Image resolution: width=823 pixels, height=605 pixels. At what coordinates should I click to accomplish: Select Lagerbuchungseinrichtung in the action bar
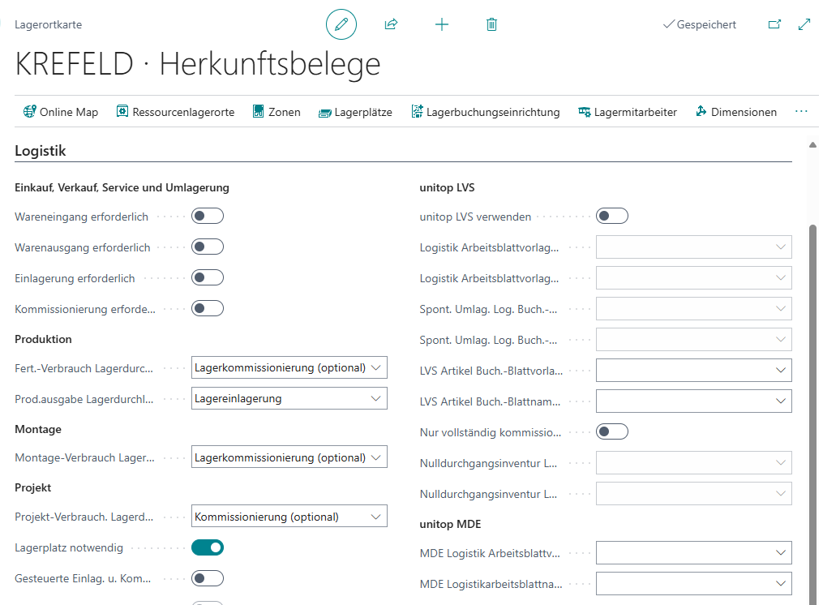486,113
